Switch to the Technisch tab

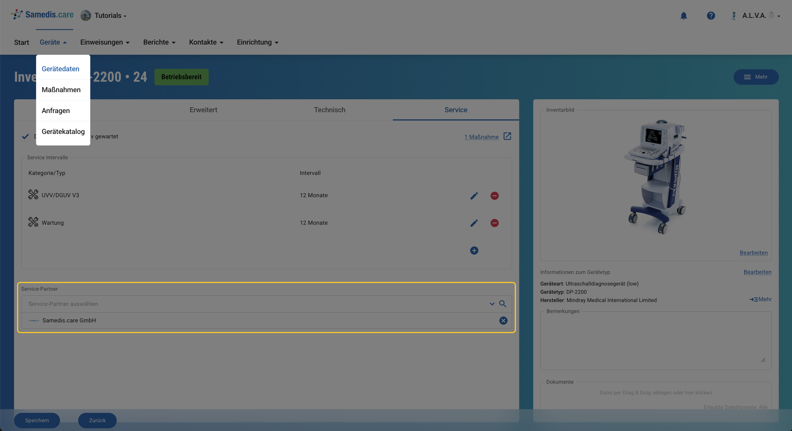click(329, 110)
